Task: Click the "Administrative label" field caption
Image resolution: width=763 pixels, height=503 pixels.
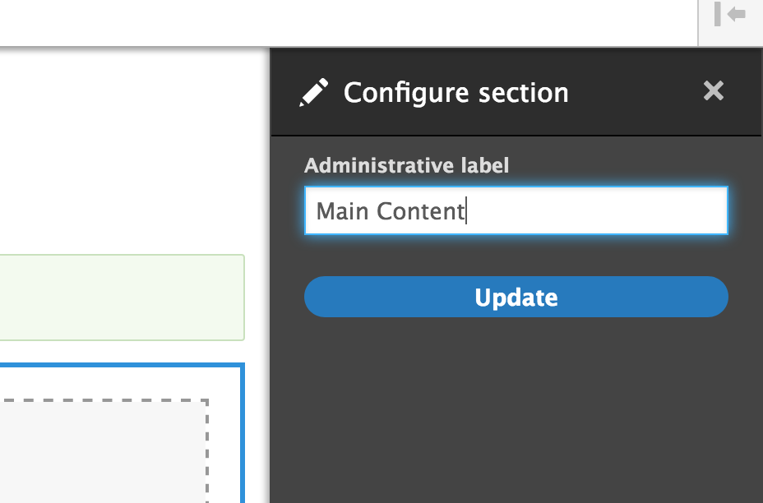Action: pos(406,165)
